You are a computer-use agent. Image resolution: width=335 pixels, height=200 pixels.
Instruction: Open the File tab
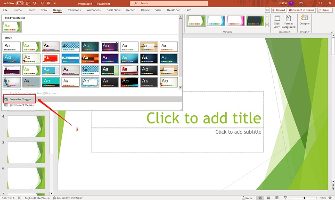5,10
